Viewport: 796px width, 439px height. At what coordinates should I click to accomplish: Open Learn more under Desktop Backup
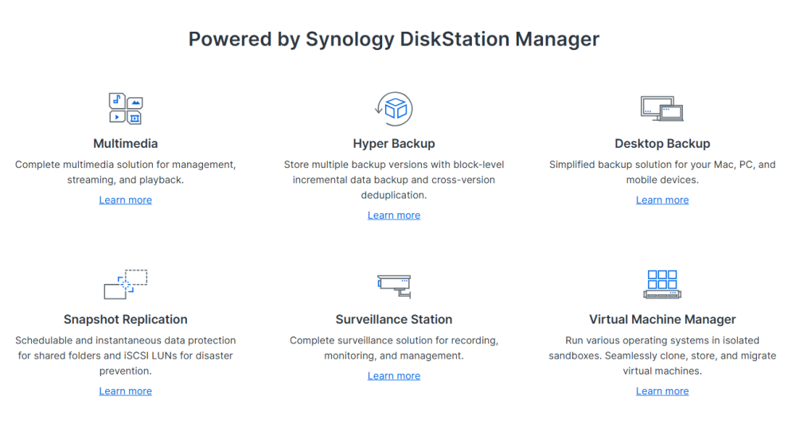coord(662,200)
